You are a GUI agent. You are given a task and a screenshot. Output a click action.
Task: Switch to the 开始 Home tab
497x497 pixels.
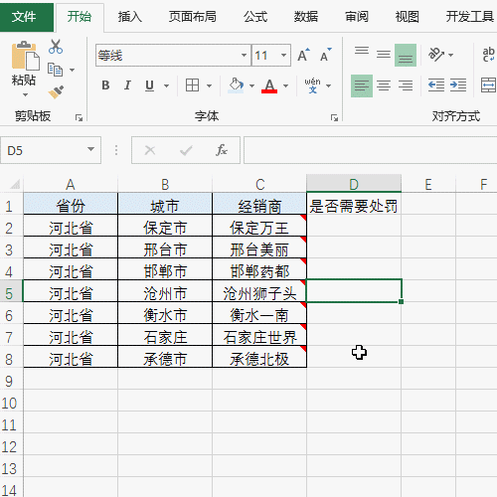80,17
